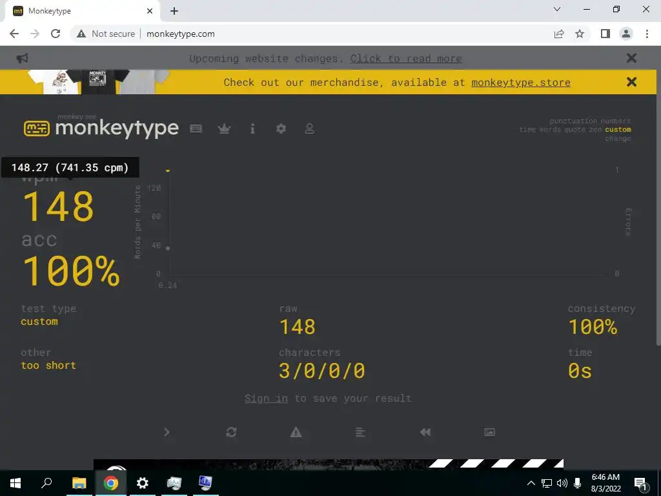Click the consistency 100% value
Image resolution: width=661 pixels, height=496 pixels.
tap(593, 327)
